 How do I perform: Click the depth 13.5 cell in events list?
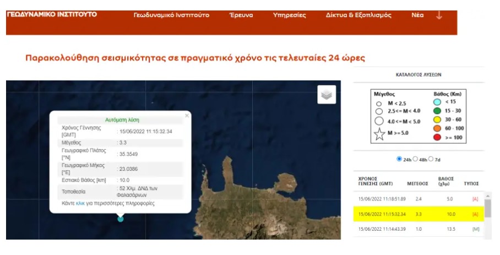(451, 229)
